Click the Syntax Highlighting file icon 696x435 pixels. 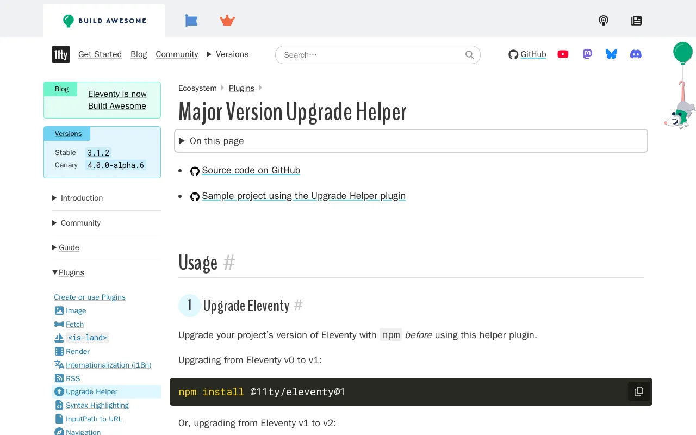click(x=59, y=405)
